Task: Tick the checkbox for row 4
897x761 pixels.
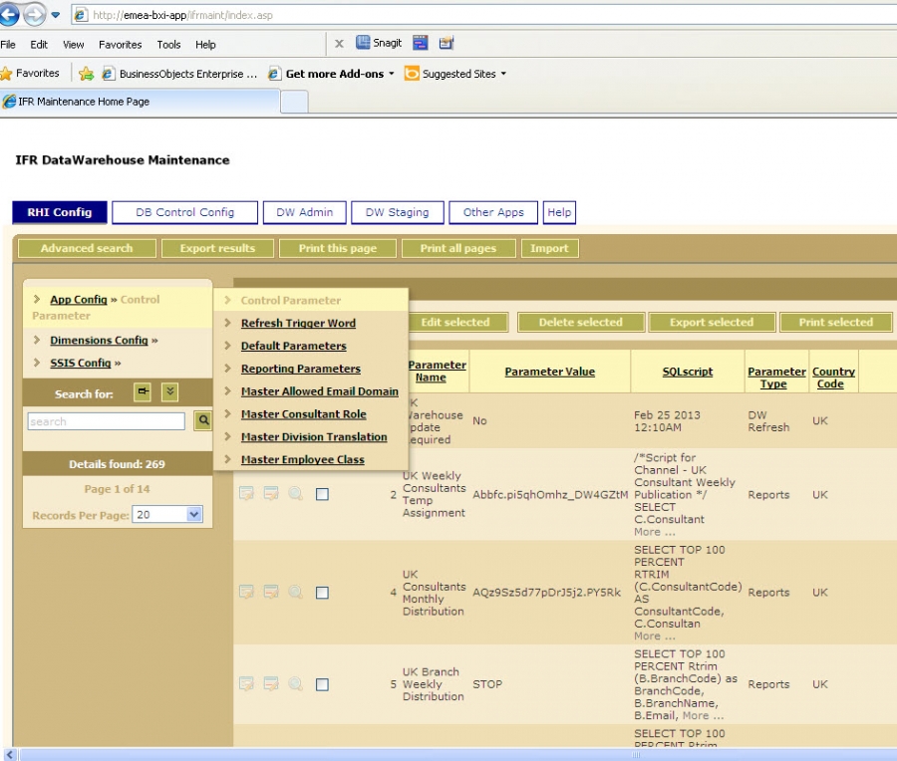Action: (322, 593)
